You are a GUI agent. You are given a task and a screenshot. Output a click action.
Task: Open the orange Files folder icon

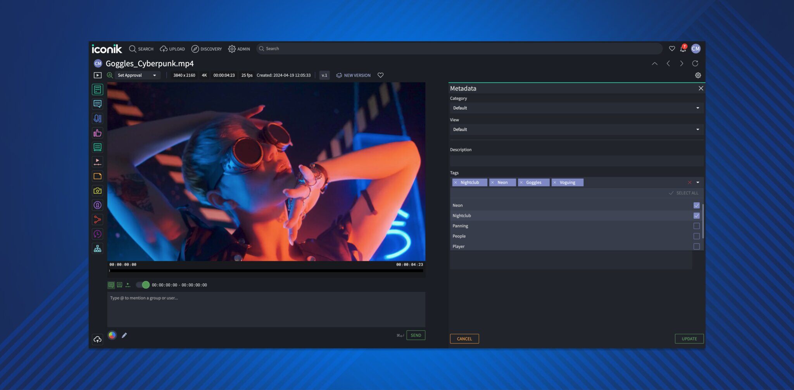click(97, 176)
